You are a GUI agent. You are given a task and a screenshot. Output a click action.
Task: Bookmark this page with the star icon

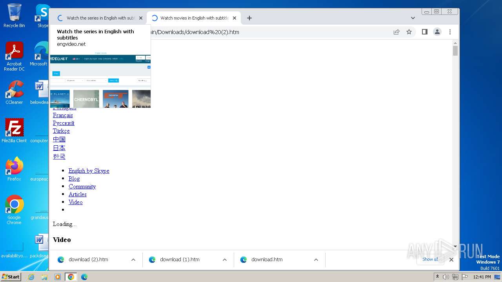click(x=409, y=32)
